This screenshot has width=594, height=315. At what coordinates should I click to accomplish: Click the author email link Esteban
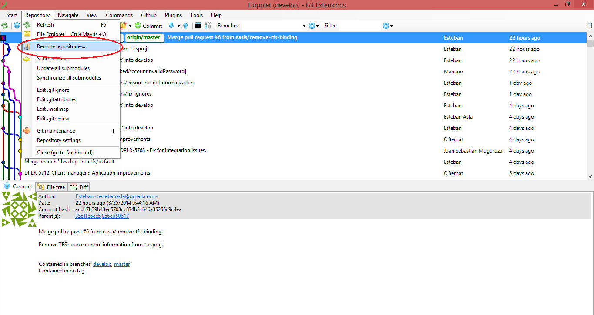tap(117, 196)
